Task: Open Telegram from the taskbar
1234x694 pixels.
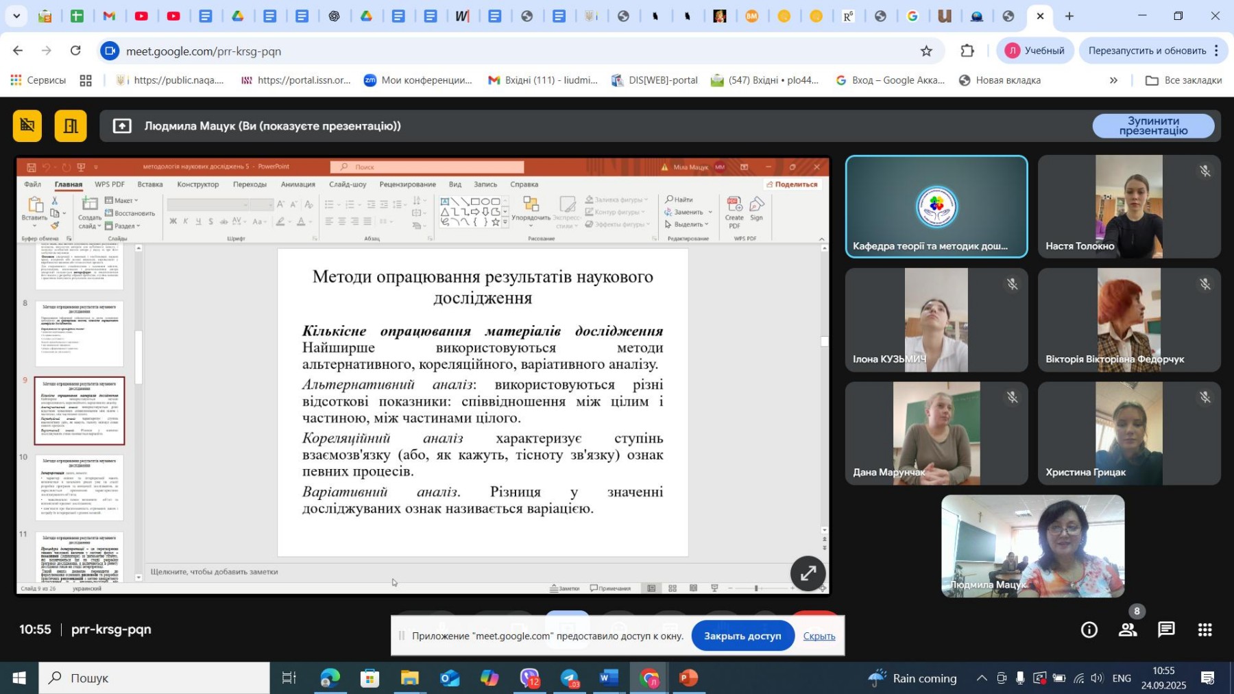Action: pyautogui.click(x=570, y=678)
